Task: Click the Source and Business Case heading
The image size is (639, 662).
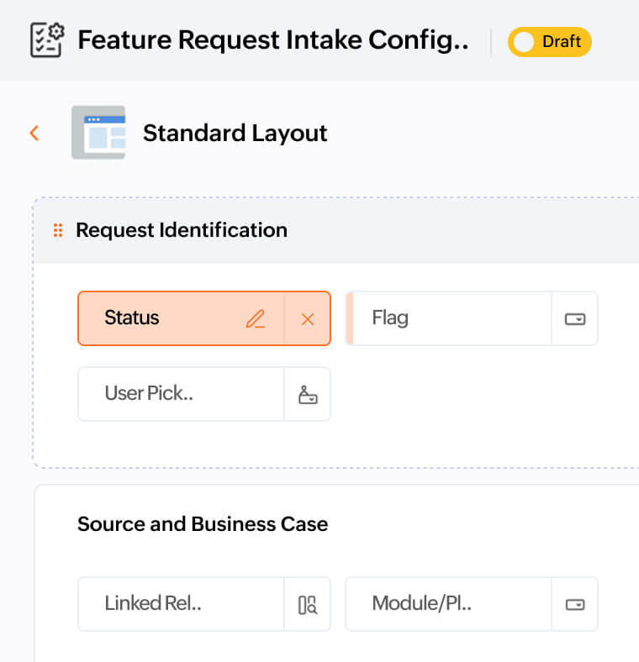Action: pyautogui.click(x=203, y=524)
